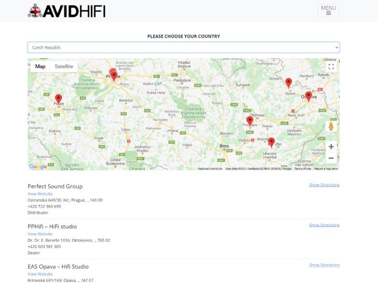View Website of Perfect Sound Group
Image resolution: width=378 pixels, height=283 pixels.
40,194
